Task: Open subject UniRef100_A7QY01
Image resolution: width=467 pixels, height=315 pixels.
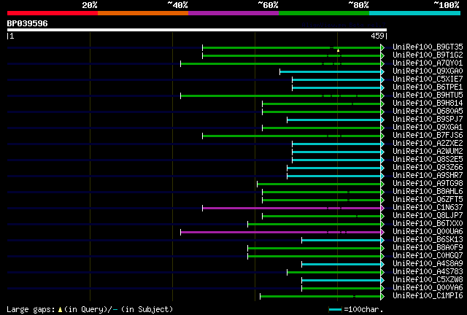Action: (x=428, y=63)
